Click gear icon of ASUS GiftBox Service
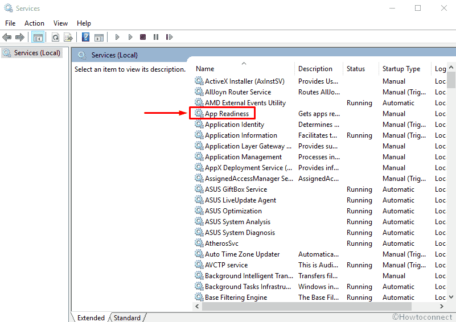This screenshot has height=322, width=456. click(x=199, y=189)
